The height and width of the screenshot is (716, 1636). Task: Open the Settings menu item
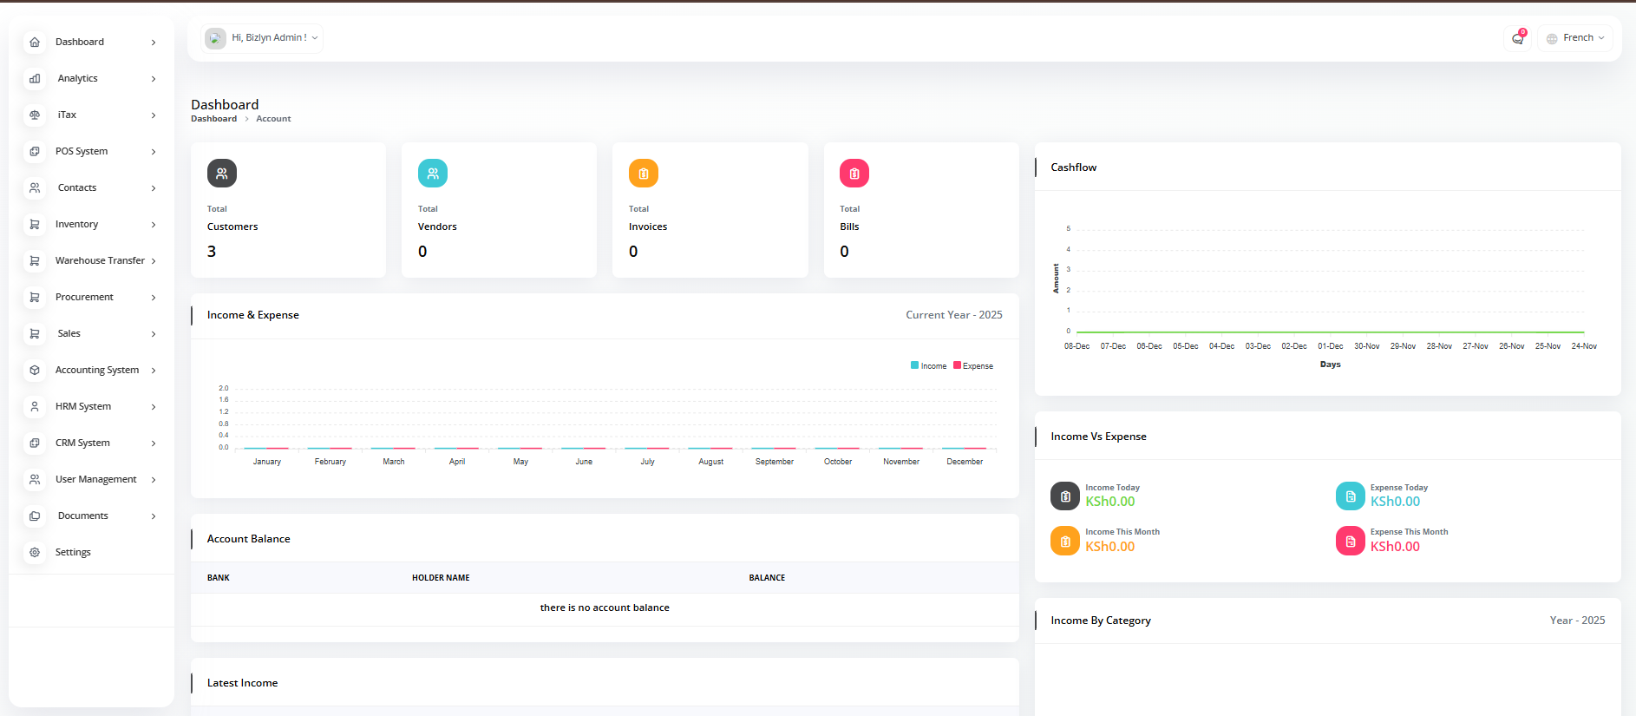91,552
